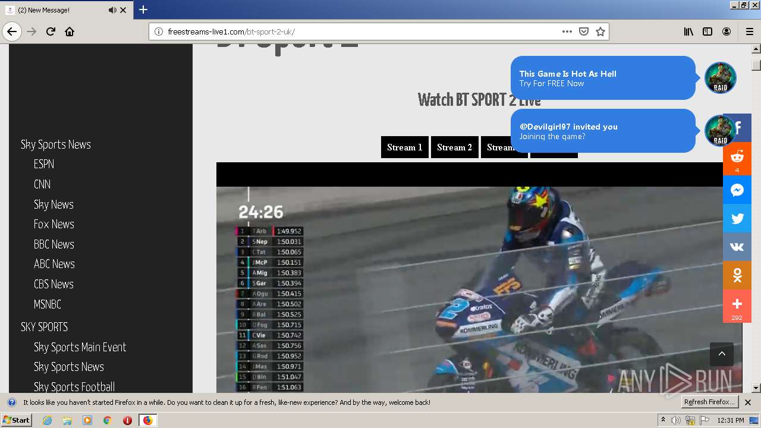
Task: Open Sky Sports News in sidebar
Action: 56,144
